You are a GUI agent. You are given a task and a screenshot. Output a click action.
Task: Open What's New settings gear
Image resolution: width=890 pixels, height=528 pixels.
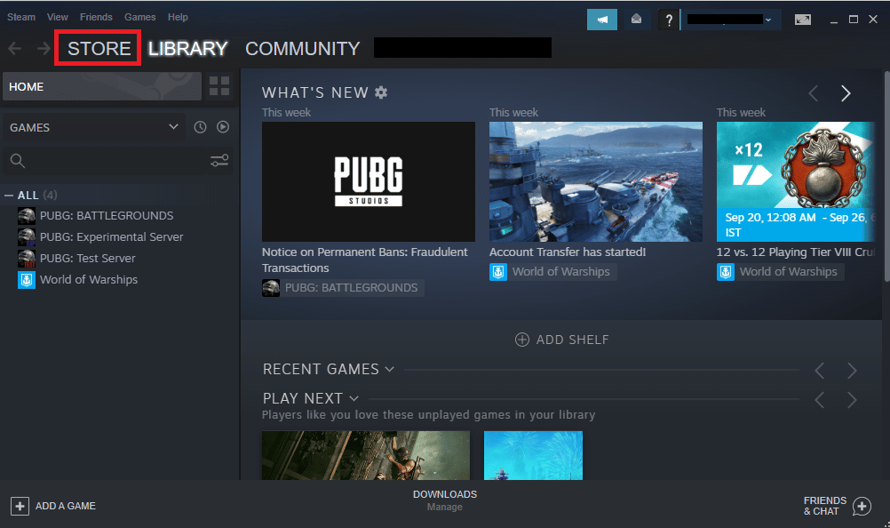pos(381,92)
